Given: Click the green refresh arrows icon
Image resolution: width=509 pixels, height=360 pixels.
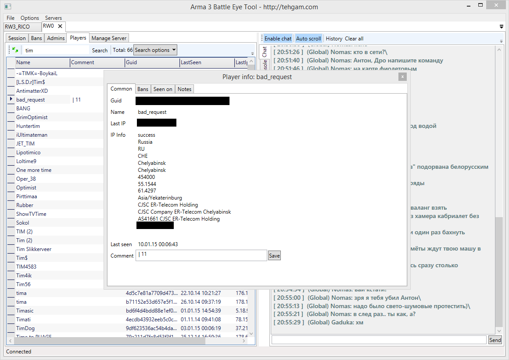Looking at the screenshot, I should click(15, 50).
